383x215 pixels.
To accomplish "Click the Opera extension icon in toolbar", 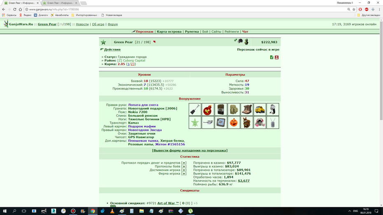I will 360,9.
